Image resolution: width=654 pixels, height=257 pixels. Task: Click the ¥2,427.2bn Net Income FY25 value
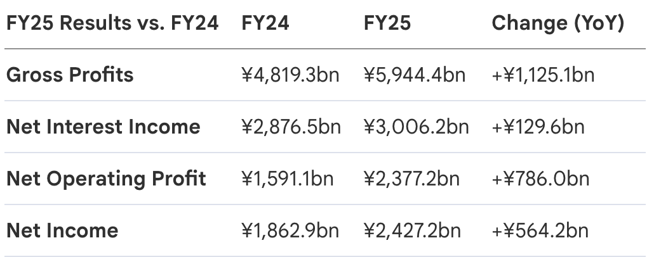[412, 230]
